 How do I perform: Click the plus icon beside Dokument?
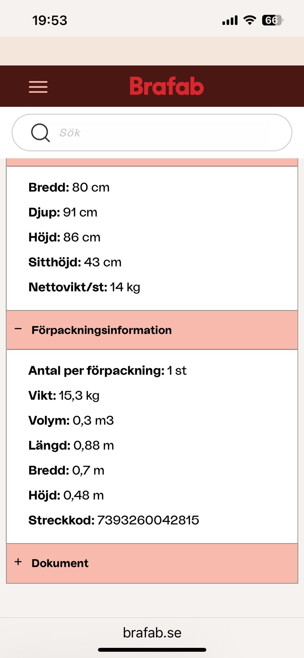pos(18,562)
